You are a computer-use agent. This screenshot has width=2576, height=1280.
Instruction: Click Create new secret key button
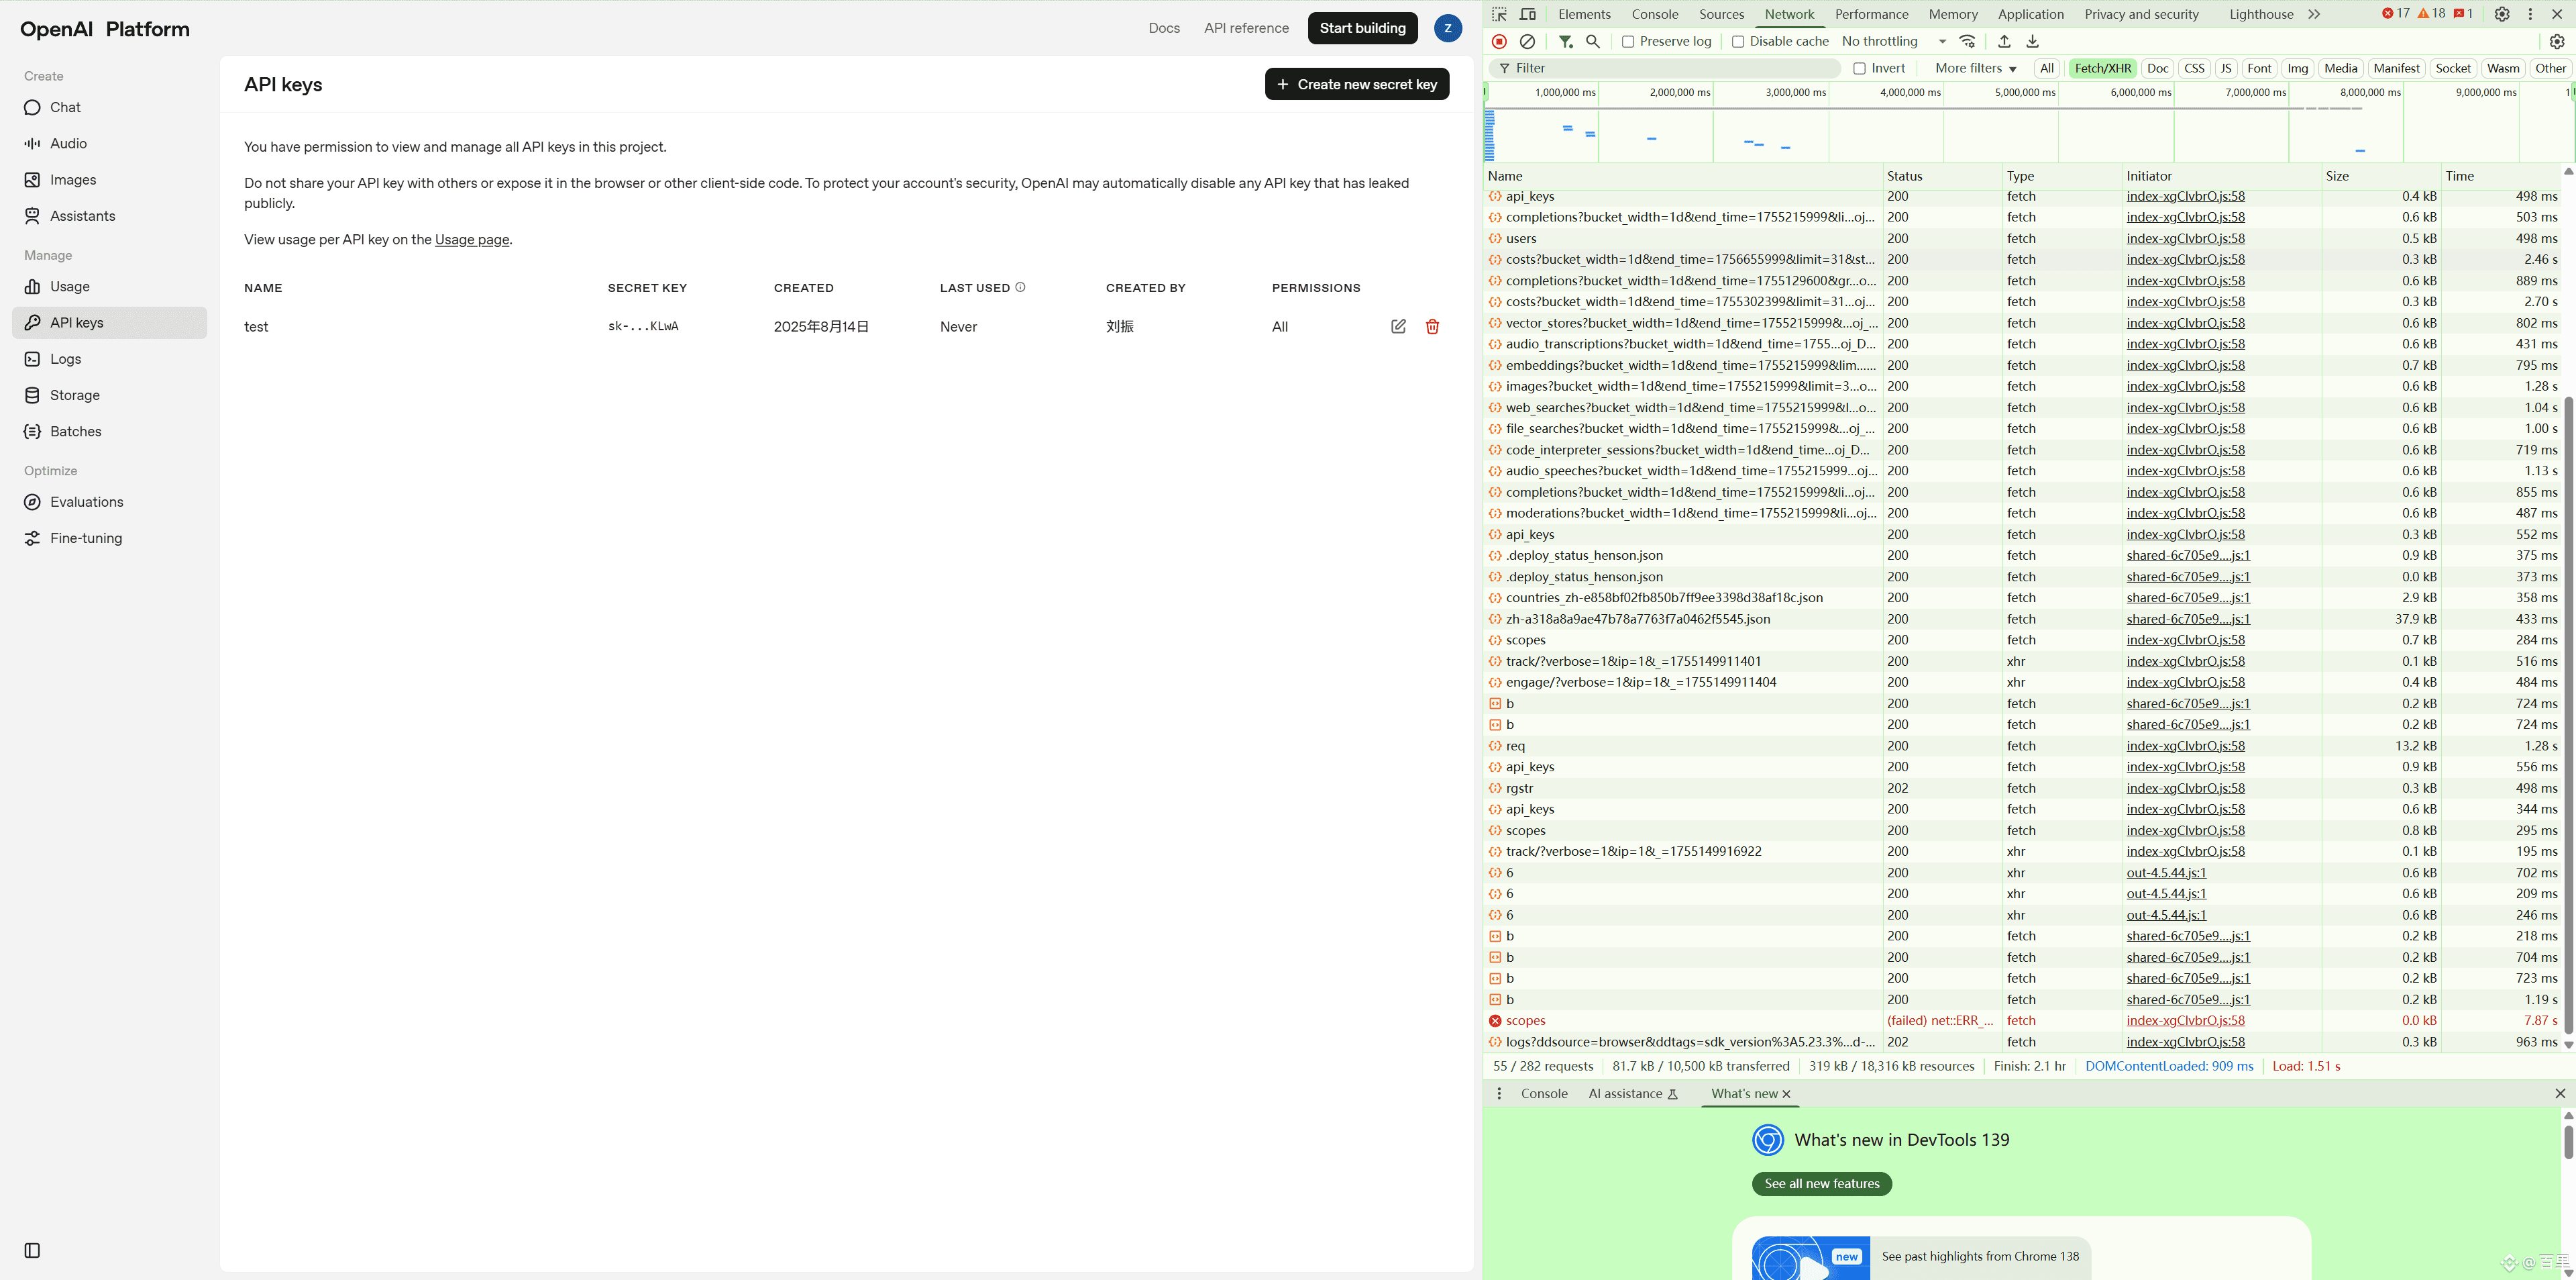point(1356,84)
